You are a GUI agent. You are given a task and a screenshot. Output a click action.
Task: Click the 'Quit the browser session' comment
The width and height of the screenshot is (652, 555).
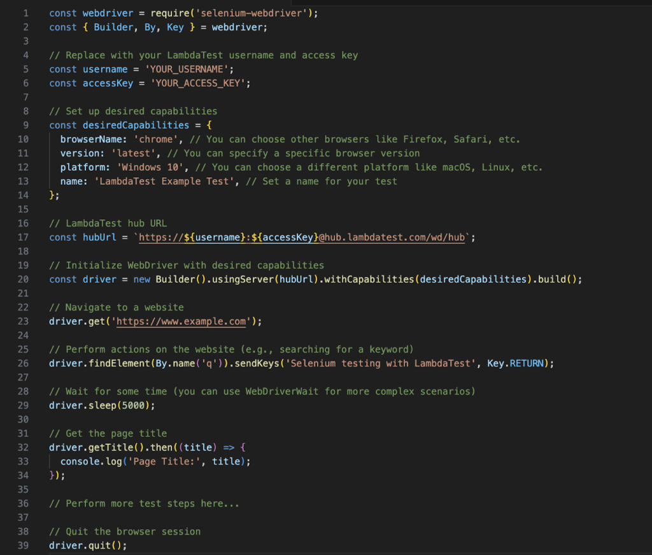coord(125,531)
